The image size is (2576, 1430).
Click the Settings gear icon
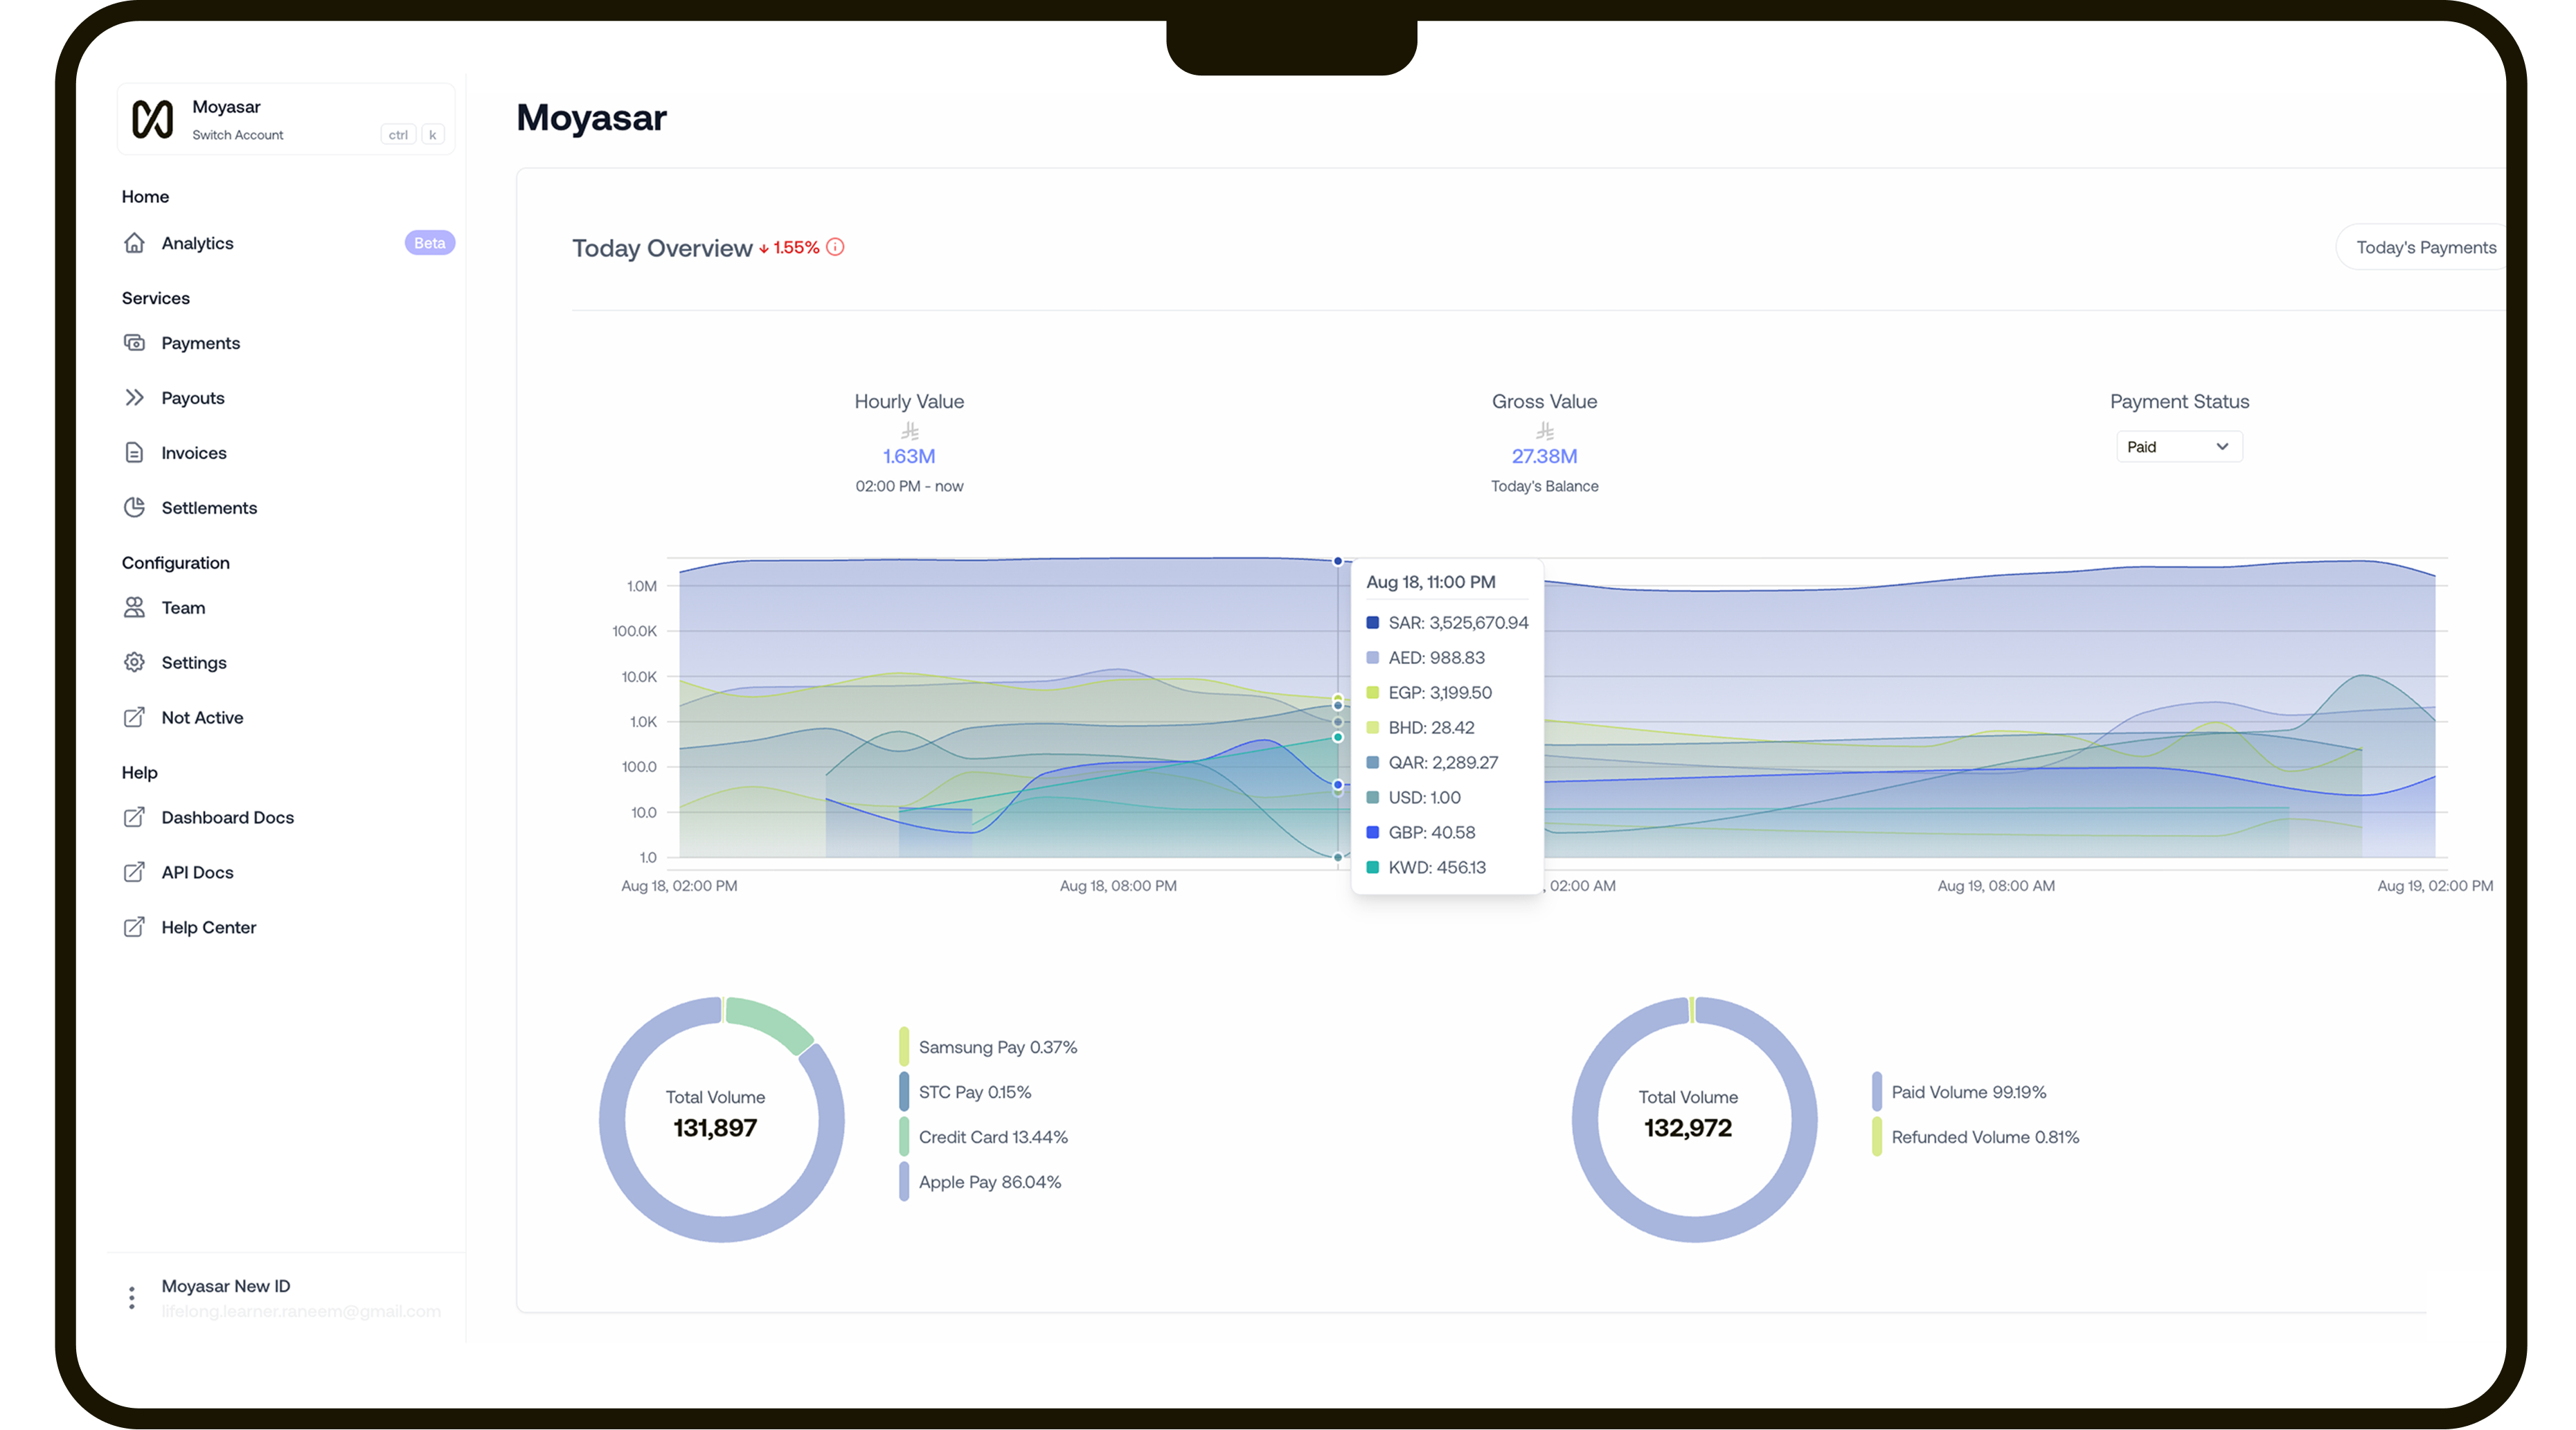(x=134, y=663)
